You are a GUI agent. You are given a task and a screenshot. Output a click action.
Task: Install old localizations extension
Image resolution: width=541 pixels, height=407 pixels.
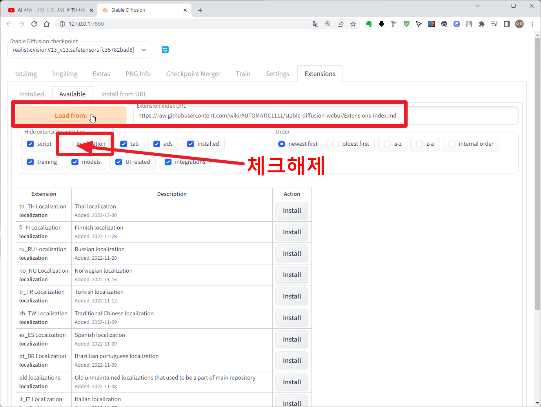coord(292,382)
